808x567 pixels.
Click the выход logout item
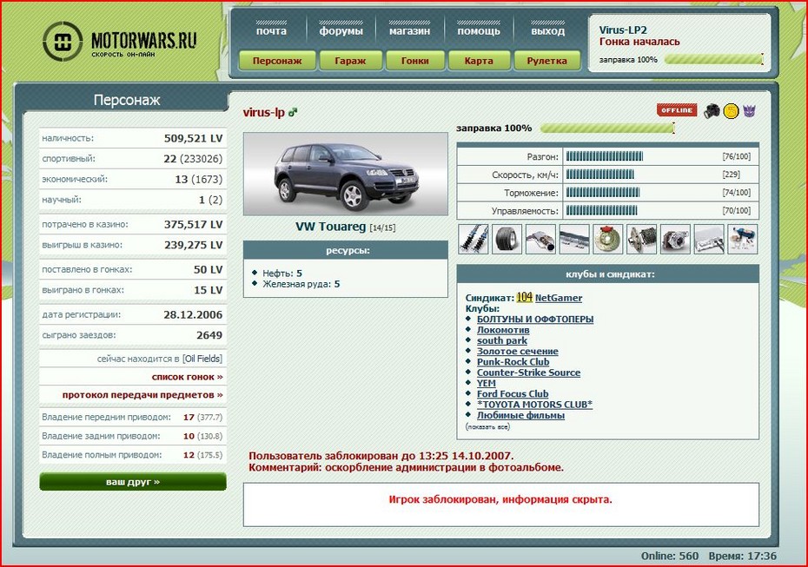pos(547,31)
